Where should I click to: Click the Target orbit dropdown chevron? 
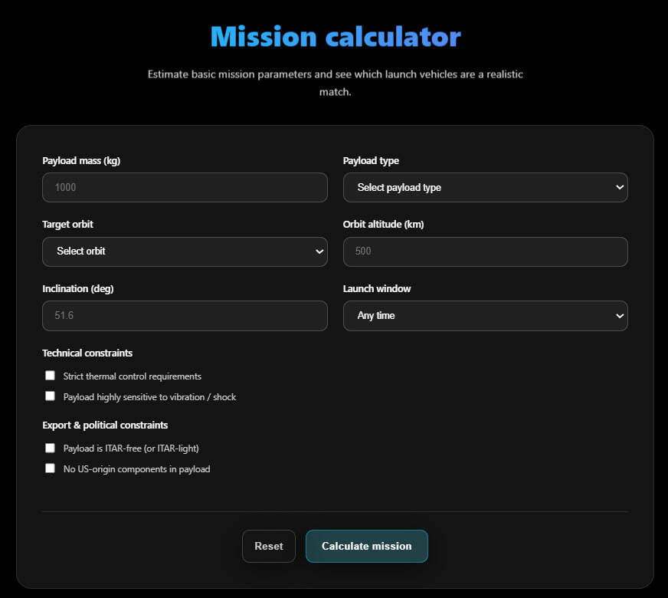(319, 251)
